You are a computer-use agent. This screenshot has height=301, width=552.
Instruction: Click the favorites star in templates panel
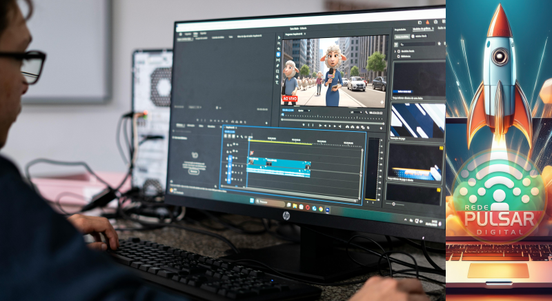(x=439, y=43)
